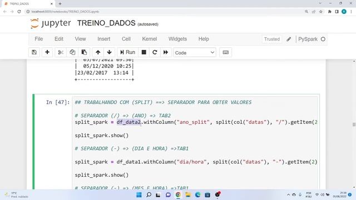This screenshot has width=356, height=200.
Task: Show hidden system tray icons chevron
Action: 288,195
